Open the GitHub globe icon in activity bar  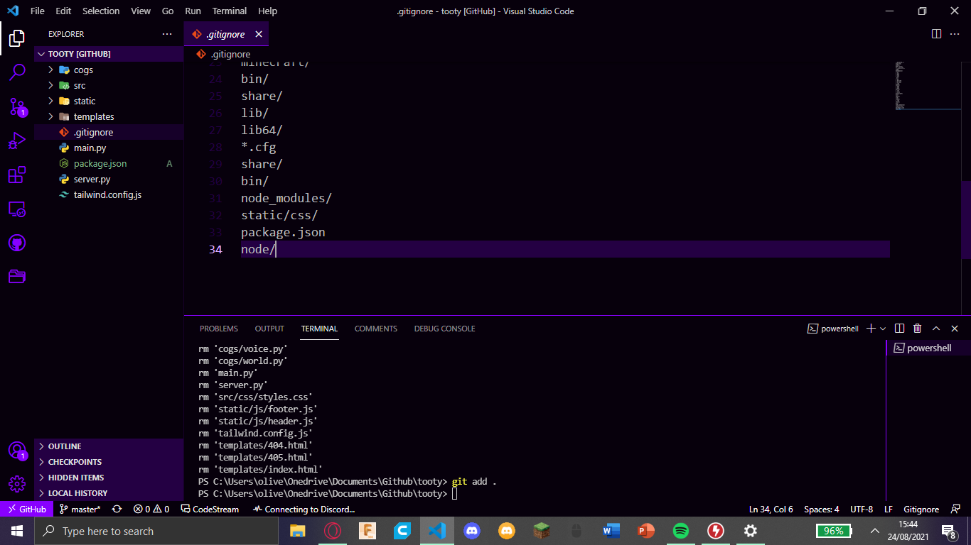[17, 242]
